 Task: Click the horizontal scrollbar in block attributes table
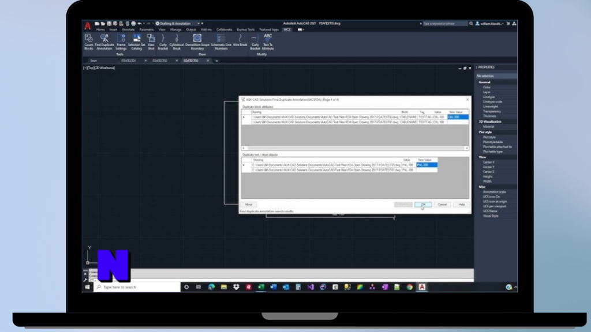[355, 148]
